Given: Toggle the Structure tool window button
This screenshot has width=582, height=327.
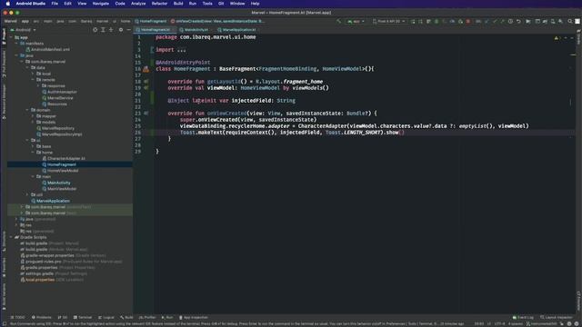Looking at the screenshot, I should (x=4, y=241).
